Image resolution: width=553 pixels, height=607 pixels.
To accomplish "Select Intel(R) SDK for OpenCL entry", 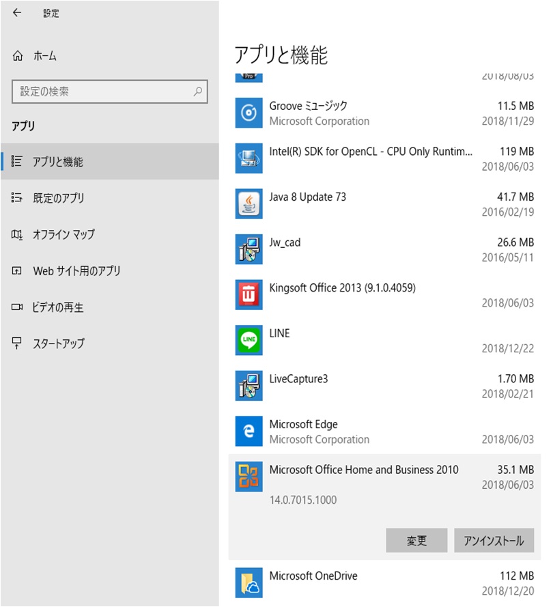I will [371, 152].
